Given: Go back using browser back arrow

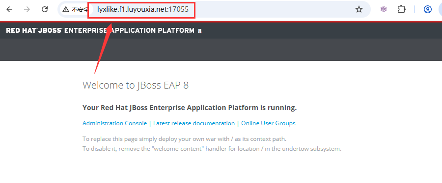Looking at the screenshot, I should point(9,9).
